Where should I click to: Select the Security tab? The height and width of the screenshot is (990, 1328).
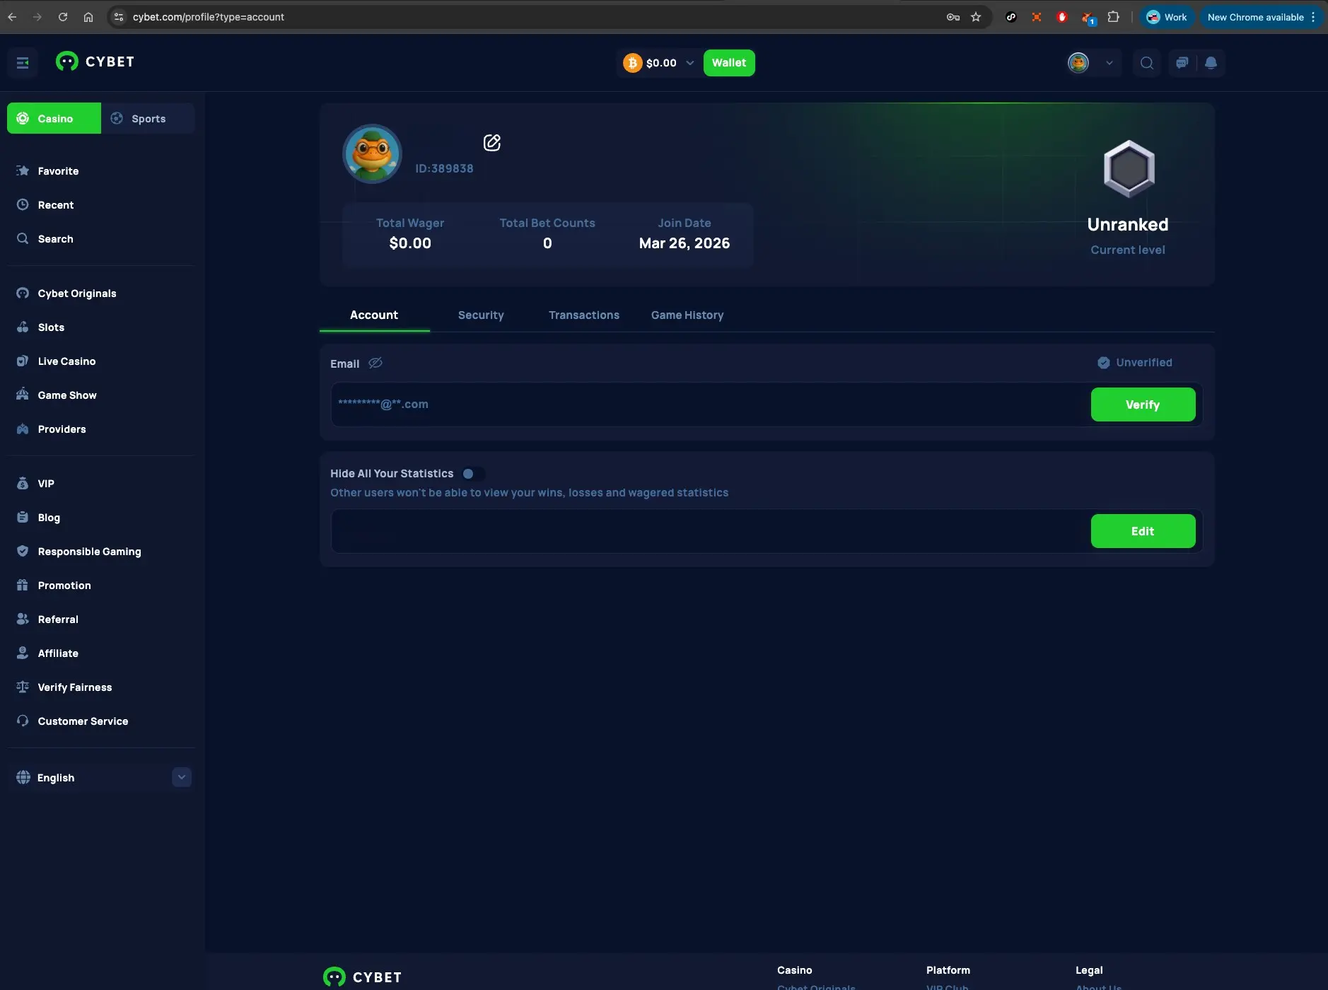(481, 315)
